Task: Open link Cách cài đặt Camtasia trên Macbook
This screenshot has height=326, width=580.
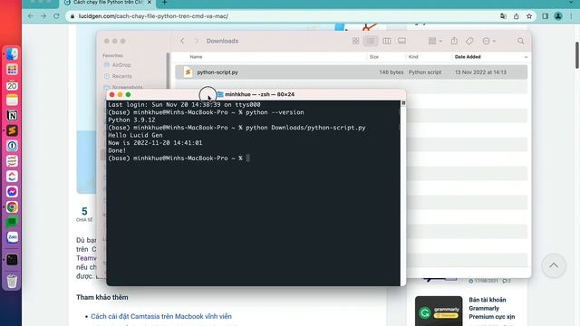Action: 161,316
